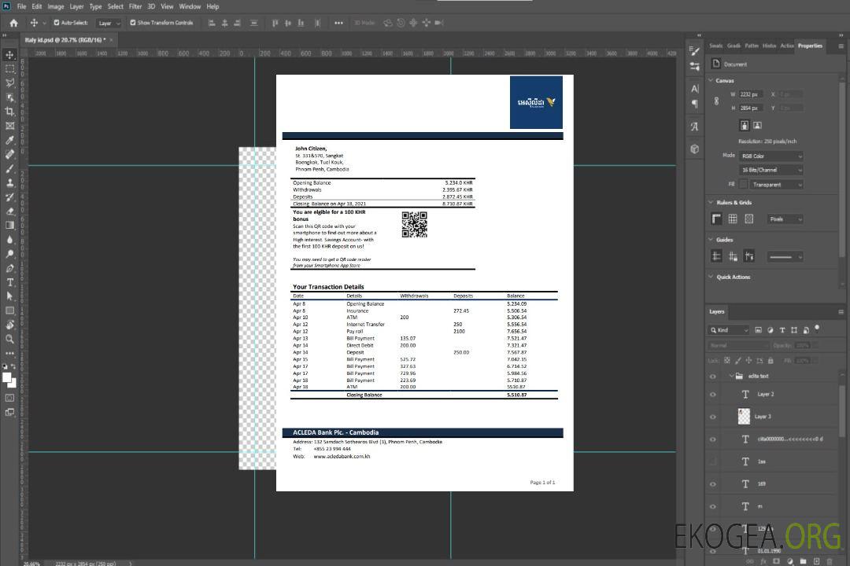Open the 16 Bits/Channel dropdown
This screenshot has width=850, height=566.
tap(771, 170)
